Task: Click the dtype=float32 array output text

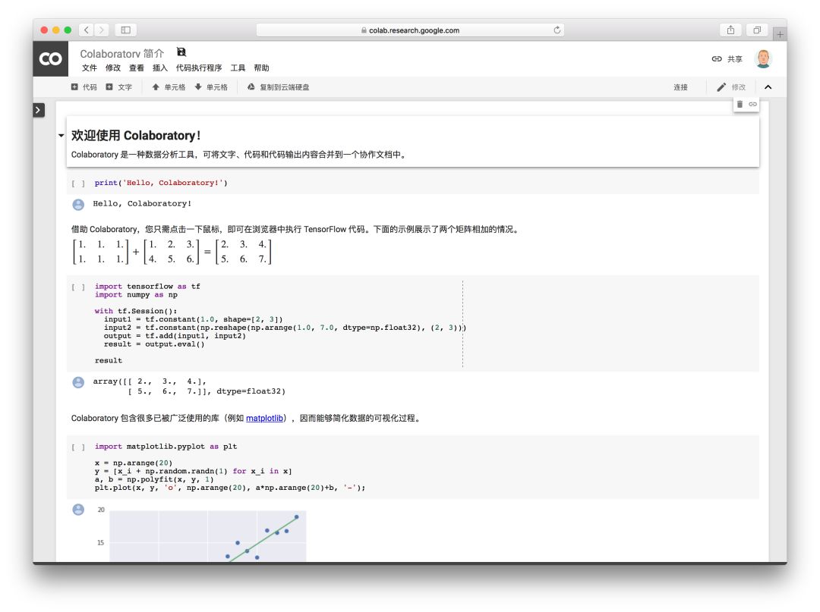Action: pyautogui.click(x=189, y=387)
